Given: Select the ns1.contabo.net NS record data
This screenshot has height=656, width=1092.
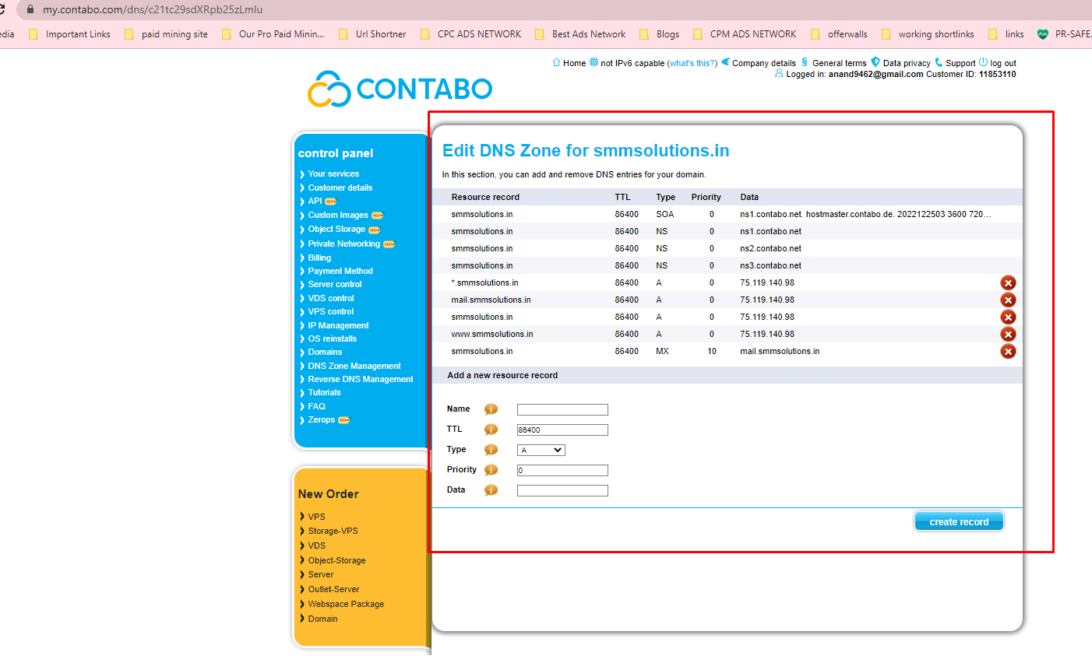Looking at the screenshot, I should click(x=770, y=231).
